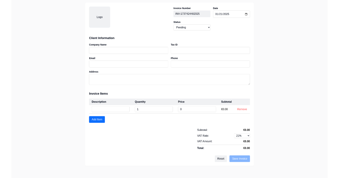Click the Date value 01/21/2025

coord(226,14)
